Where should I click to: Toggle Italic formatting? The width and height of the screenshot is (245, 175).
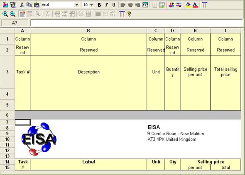click(107, 5)
